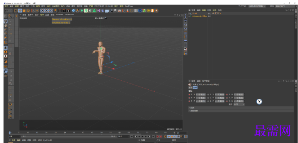Add a light object
Screen dimensions: 298x143
pyautogui.click(x=115, y=11)
